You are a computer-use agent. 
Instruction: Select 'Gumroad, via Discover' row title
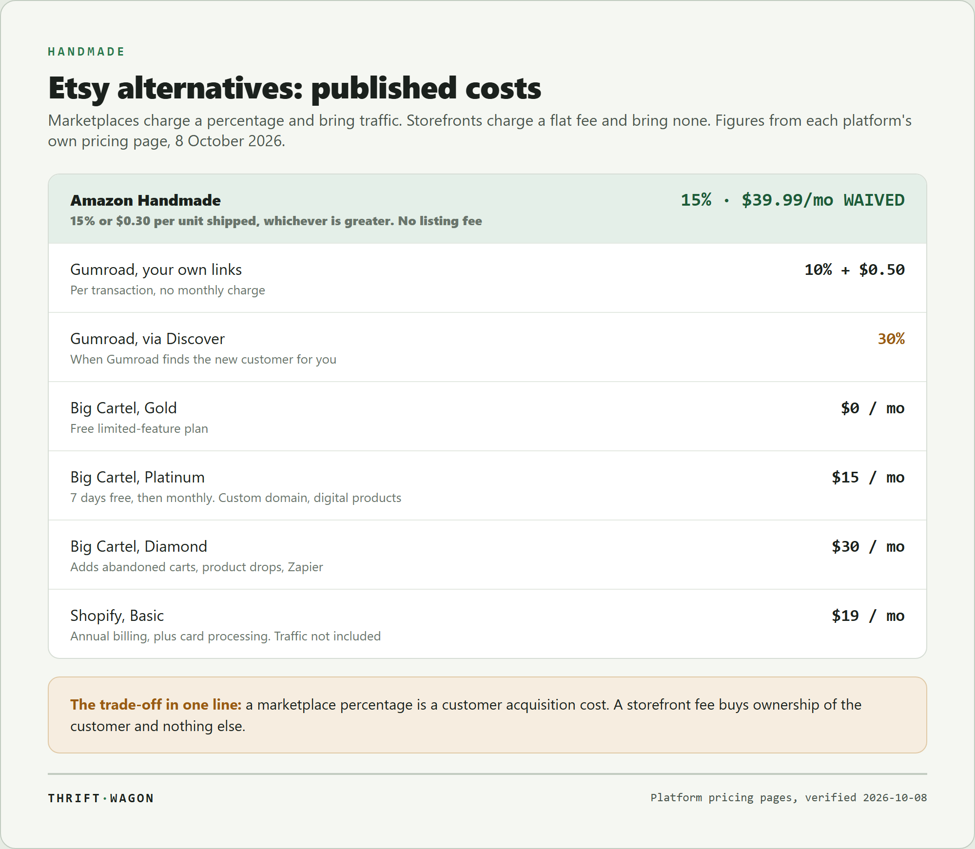(x=147, y=339)
